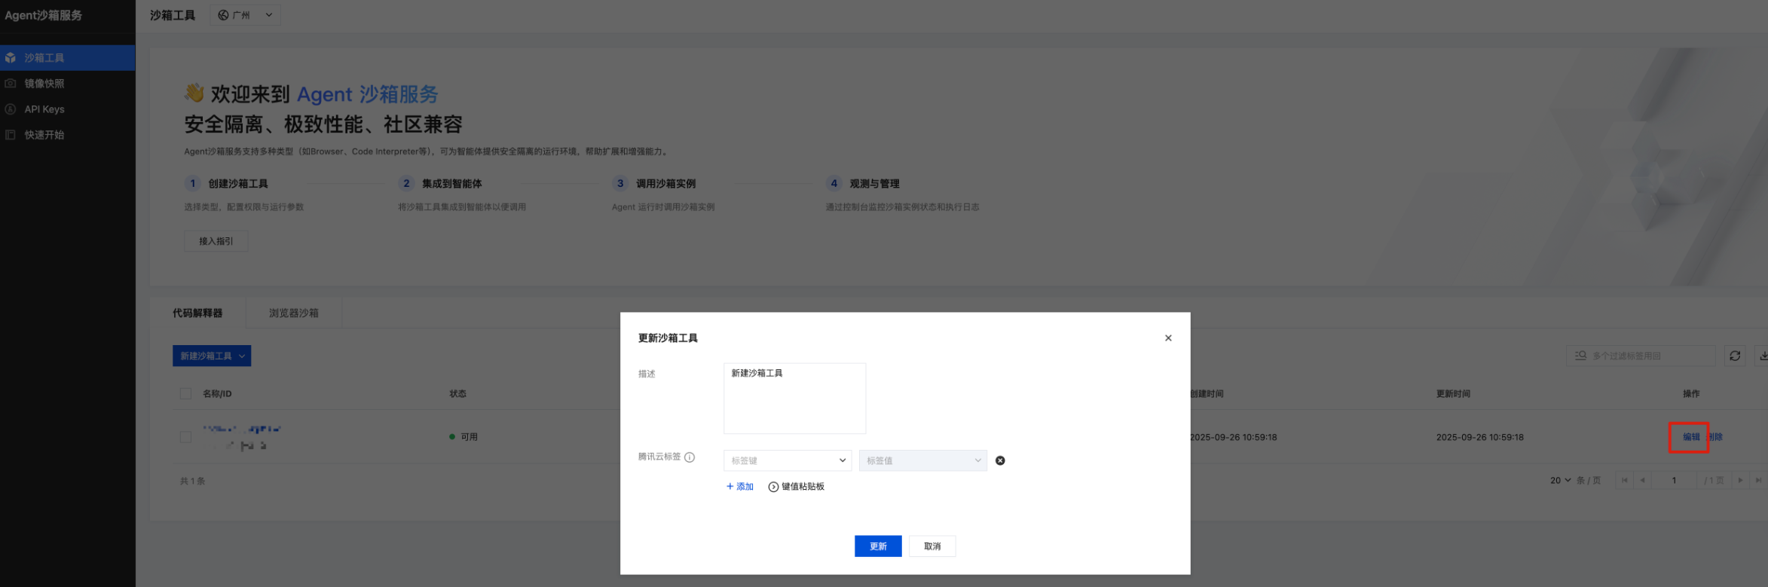Click the 镜像快照 camera icon
The height and width of the screenshot is (587, 1768).
pyautogui.click(x=11, y=84)
